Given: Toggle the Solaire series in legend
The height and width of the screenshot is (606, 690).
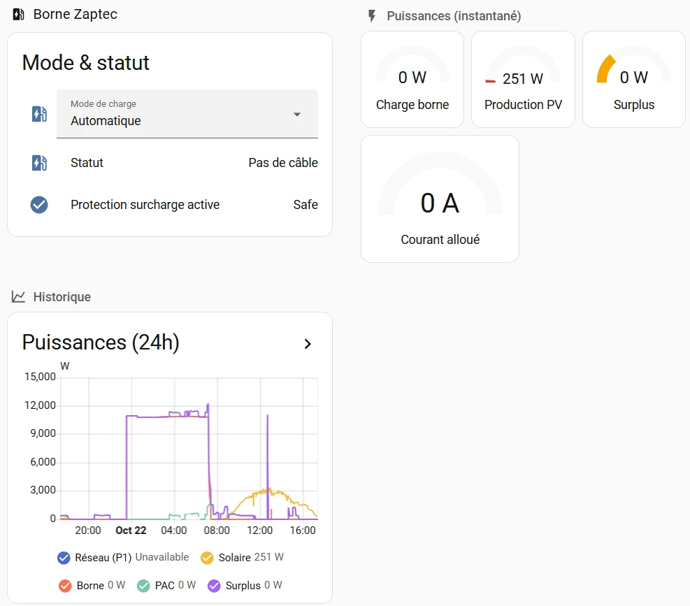Looking at the screenshot, I should (207, 558).
